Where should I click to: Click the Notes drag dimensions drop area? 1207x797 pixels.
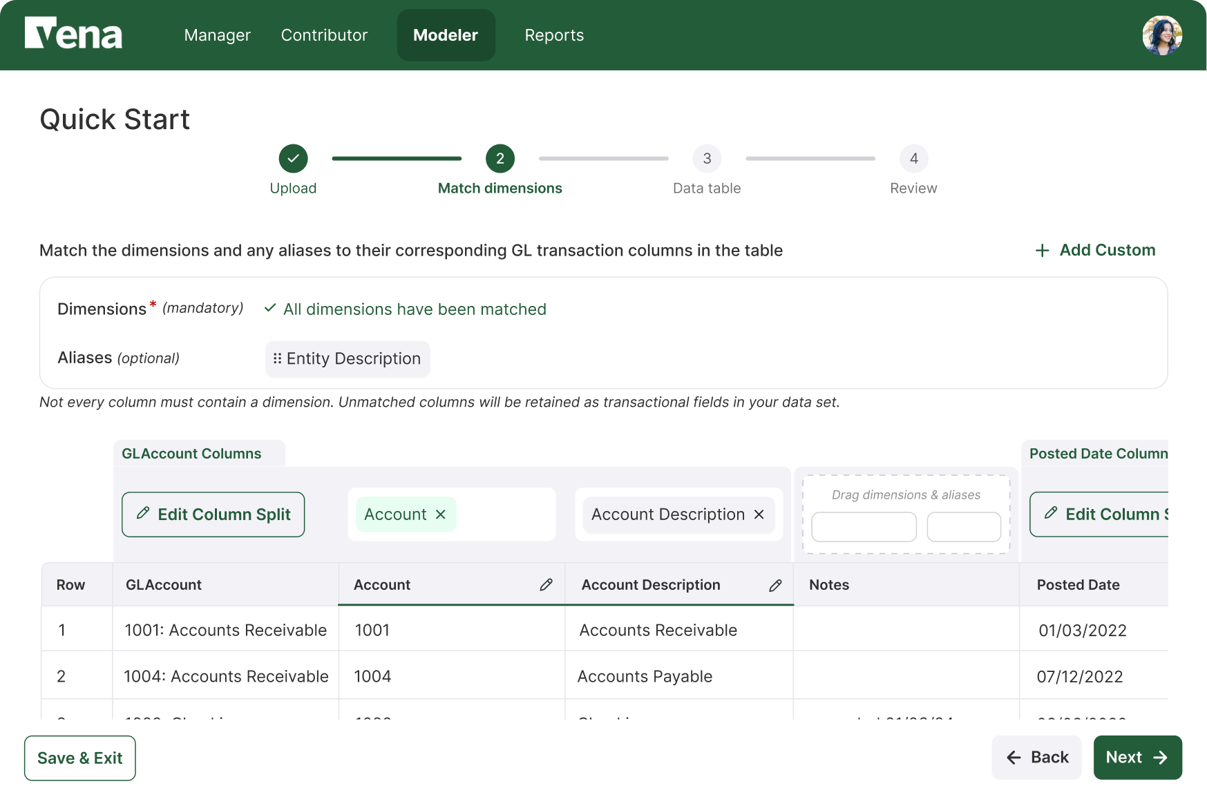click(906, 514)
